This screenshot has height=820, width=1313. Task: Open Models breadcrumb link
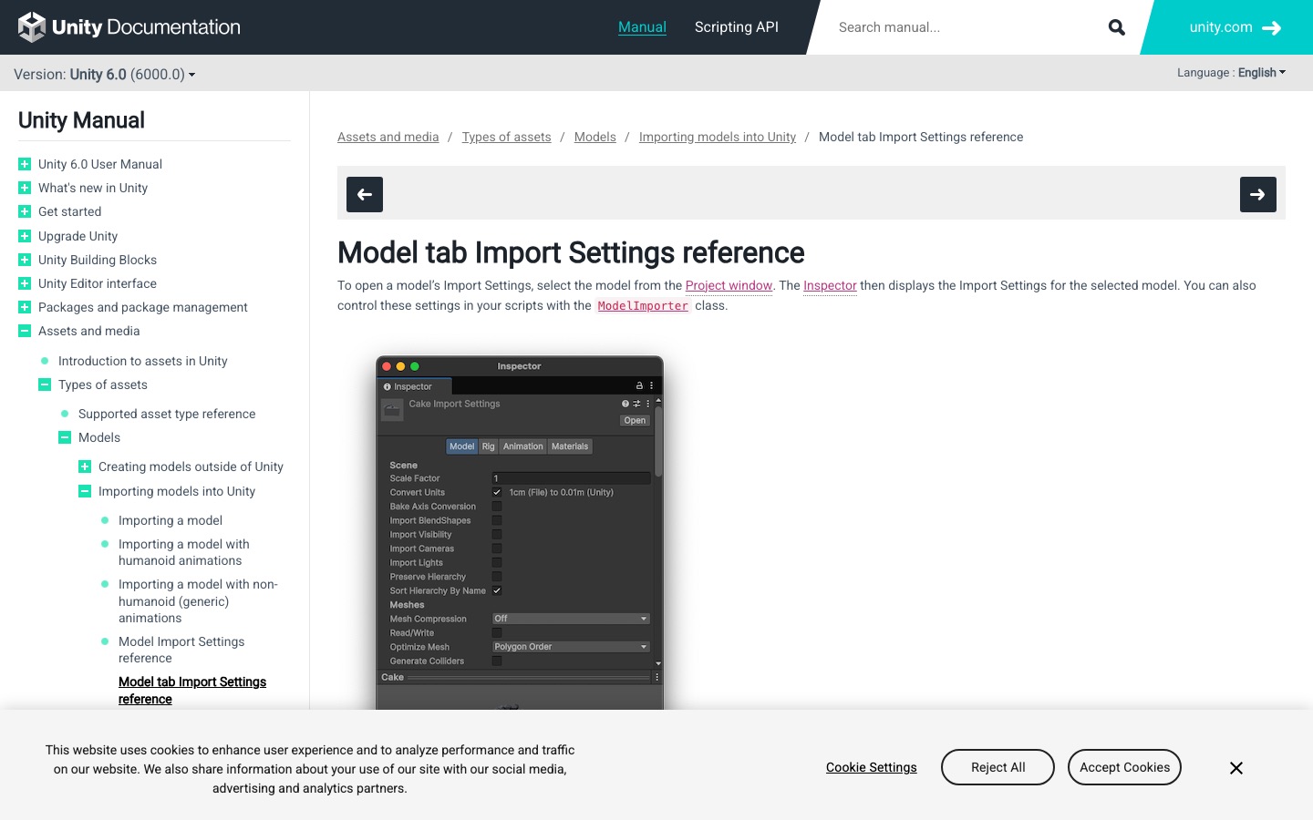(x=594, y=137)
